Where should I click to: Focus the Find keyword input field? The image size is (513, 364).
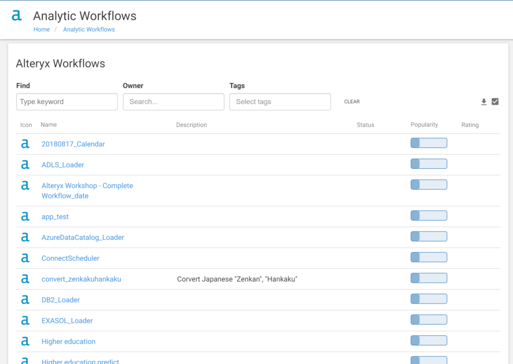pos(67,102)
